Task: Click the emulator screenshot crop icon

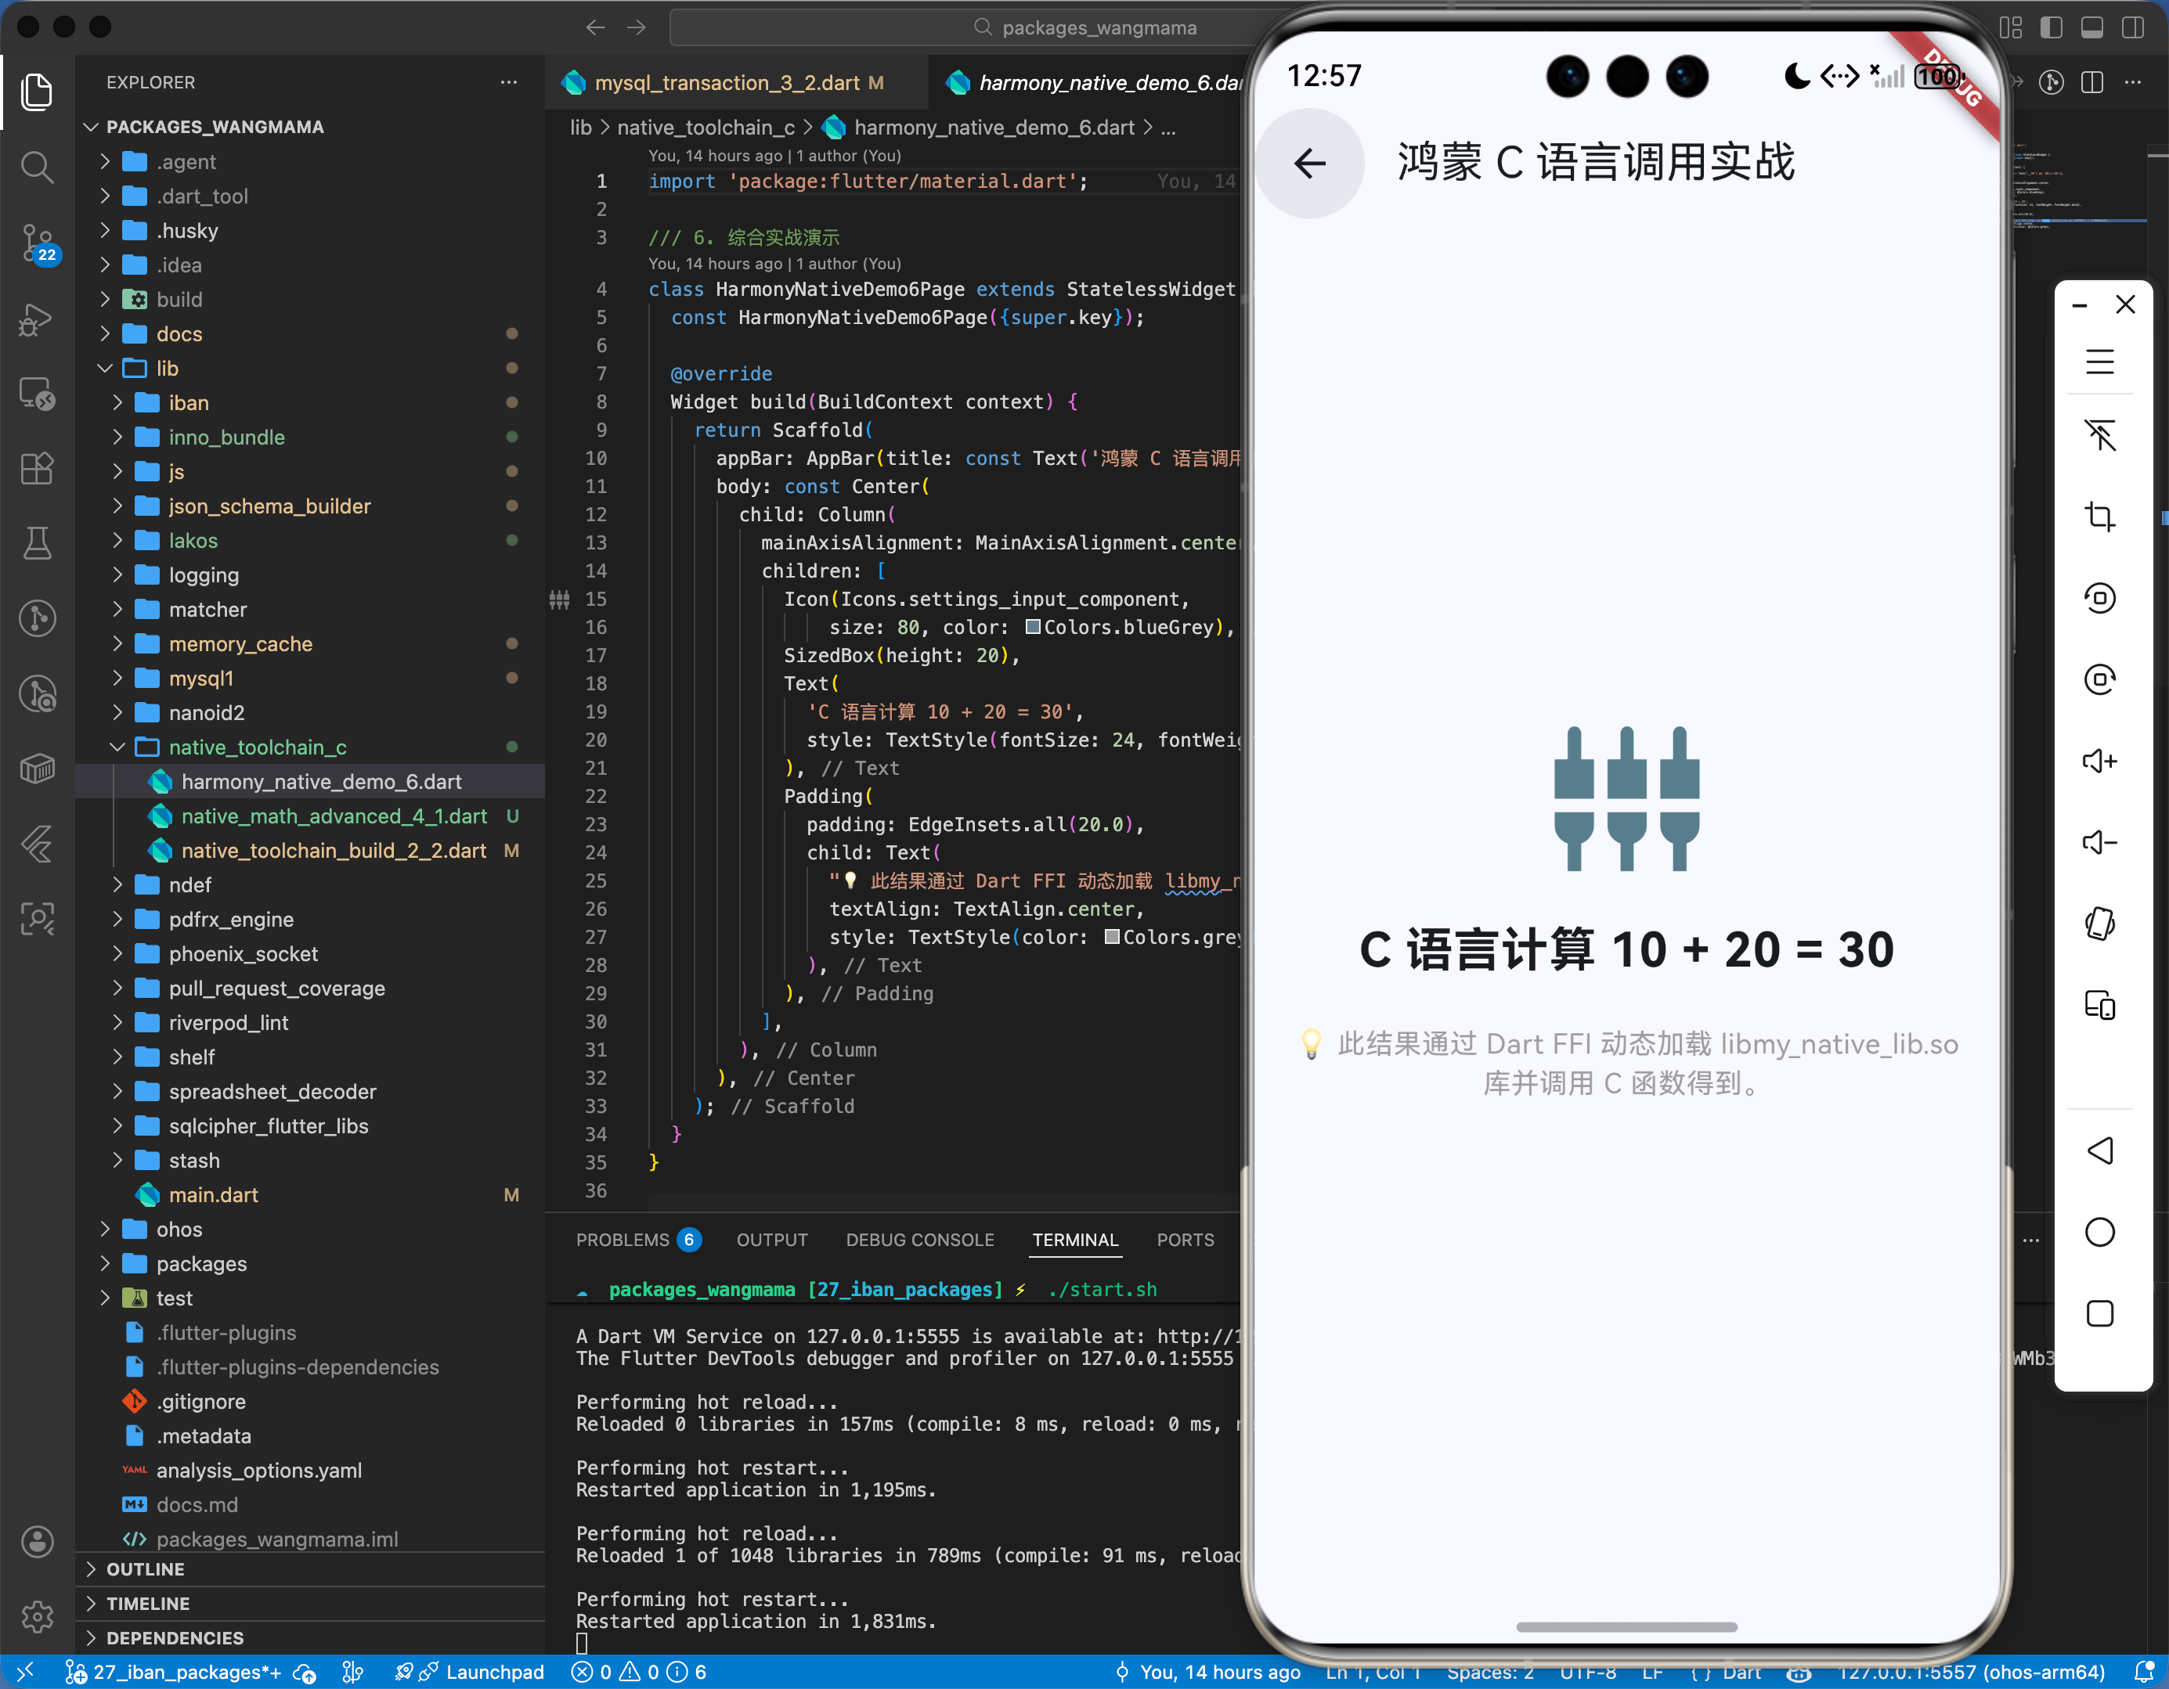Action: click(x=2099, y=517)
